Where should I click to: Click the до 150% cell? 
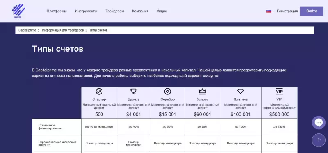(x=279, y=127)
